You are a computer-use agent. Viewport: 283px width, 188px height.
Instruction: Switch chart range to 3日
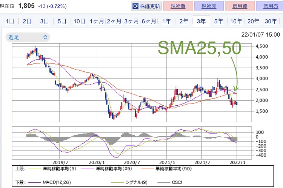click(45, 22)
